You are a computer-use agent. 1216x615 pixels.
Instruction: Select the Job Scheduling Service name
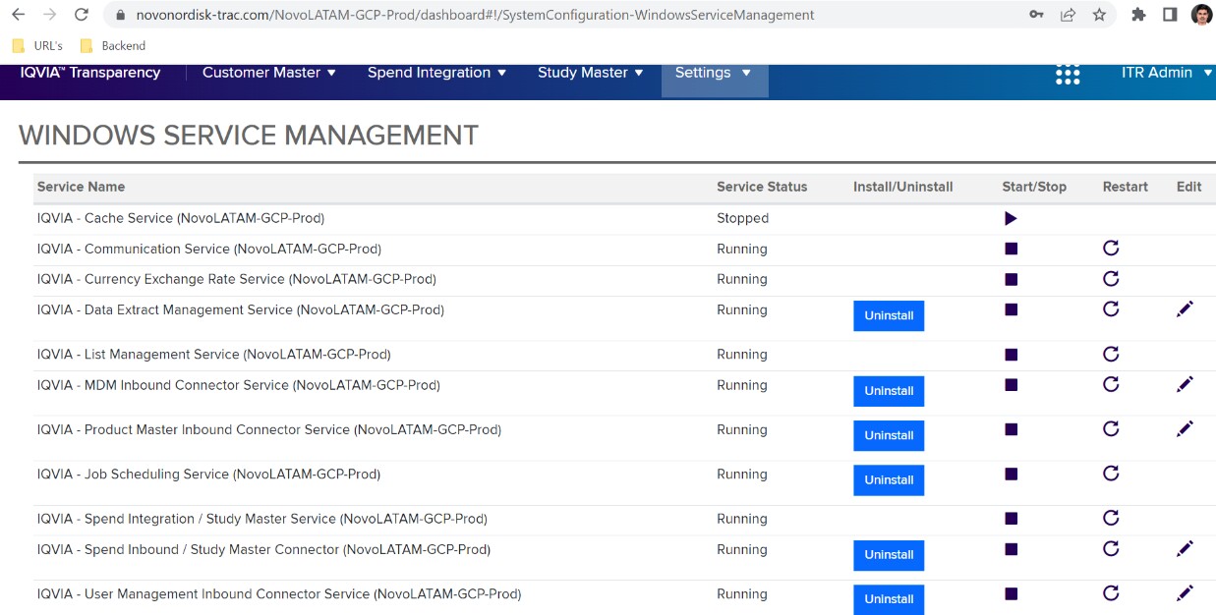pyautogui.click(x=208, y=474)
